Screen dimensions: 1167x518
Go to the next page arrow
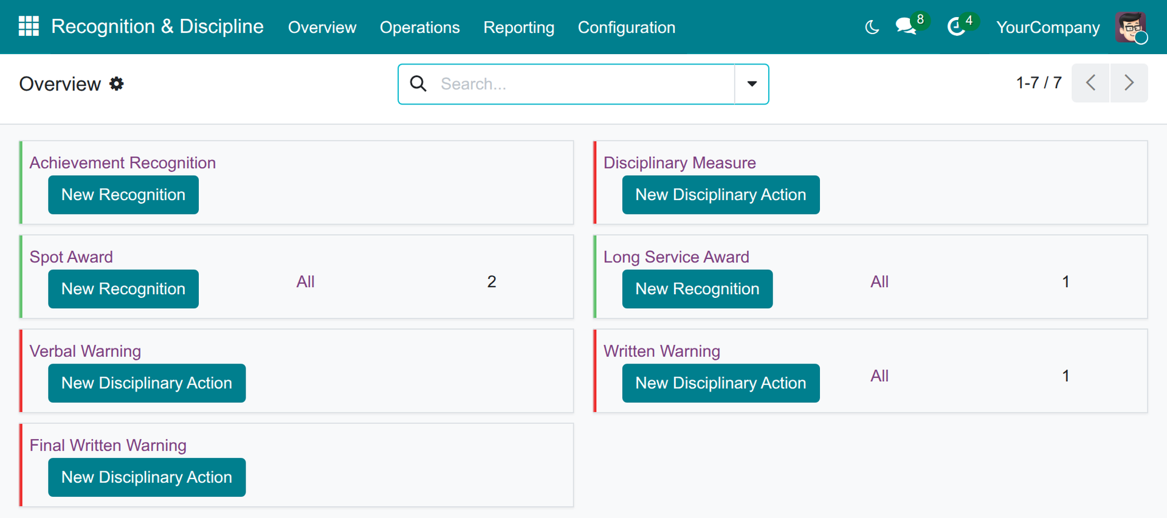tap(1129, 83)
